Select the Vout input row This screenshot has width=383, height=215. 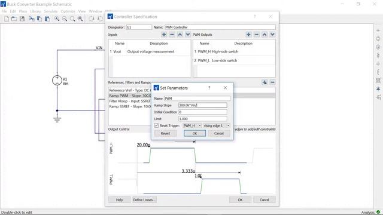point(150,52)
